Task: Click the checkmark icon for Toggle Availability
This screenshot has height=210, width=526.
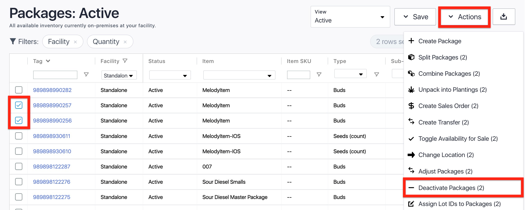Action: [411, 139]
